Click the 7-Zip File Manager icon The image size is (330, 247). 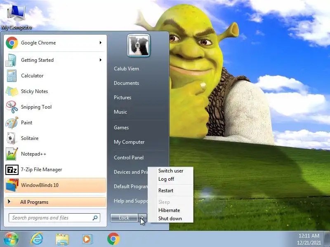12,170
